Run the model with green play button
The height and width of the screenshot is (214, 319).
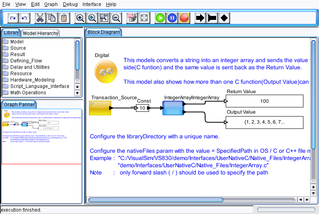160,18
